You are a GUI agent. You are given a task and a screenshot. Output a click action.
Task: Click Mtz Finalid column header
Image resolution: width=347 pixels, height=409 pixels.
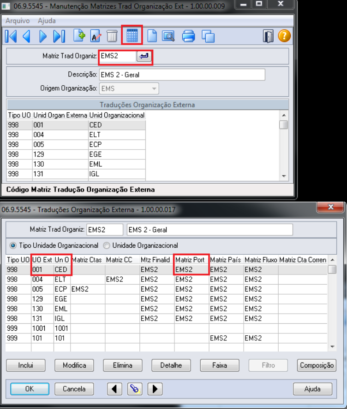pyautogui.click(x=157, y=260)
